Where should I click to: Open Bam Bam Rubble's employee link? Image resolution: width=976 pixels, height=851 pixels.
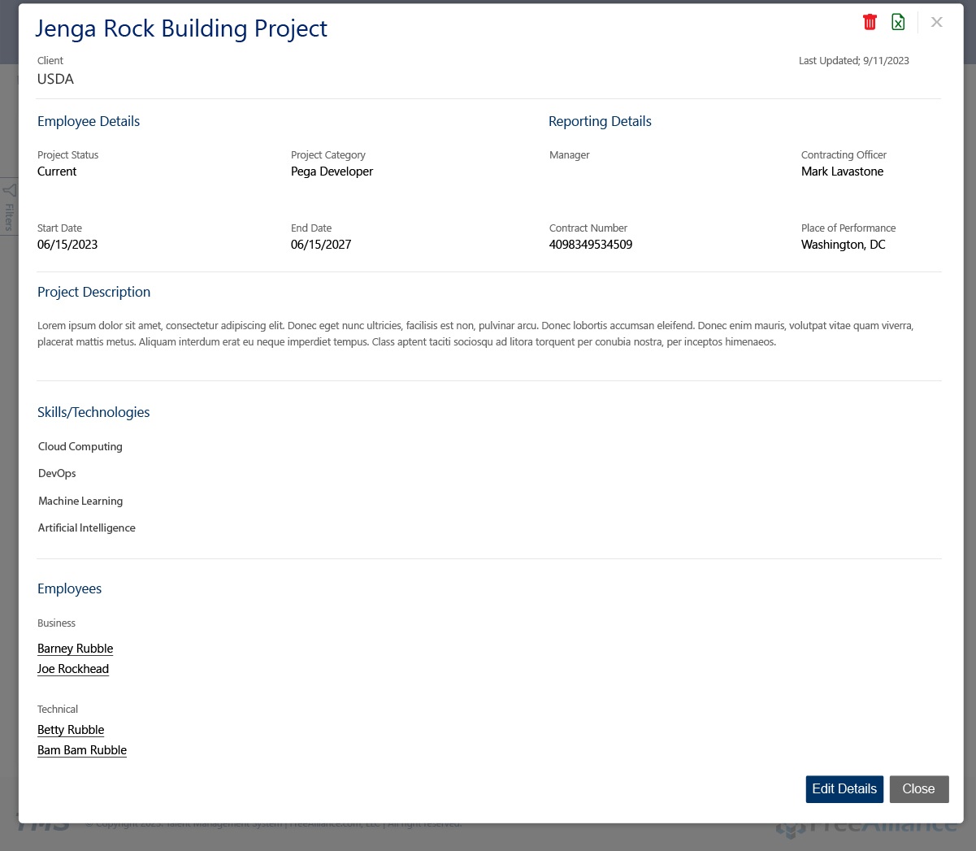coord(82,750)
